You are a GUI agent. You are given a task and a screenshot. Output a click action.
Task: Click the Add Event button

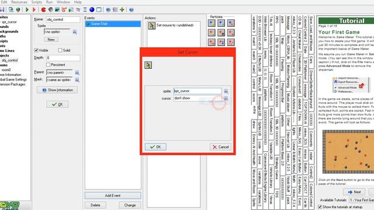click(x=113, y=195)
